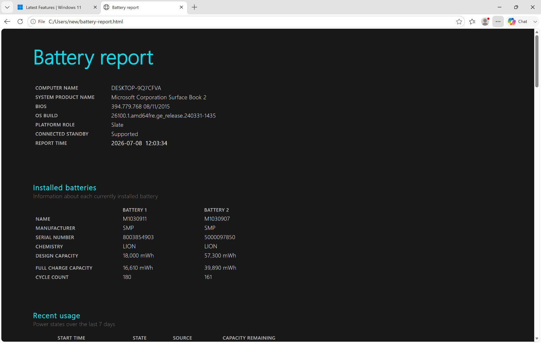Go back using the browser back arrow
Image resolution: width=541 pixels, height=343 pixels.
[x=7, y=22]
